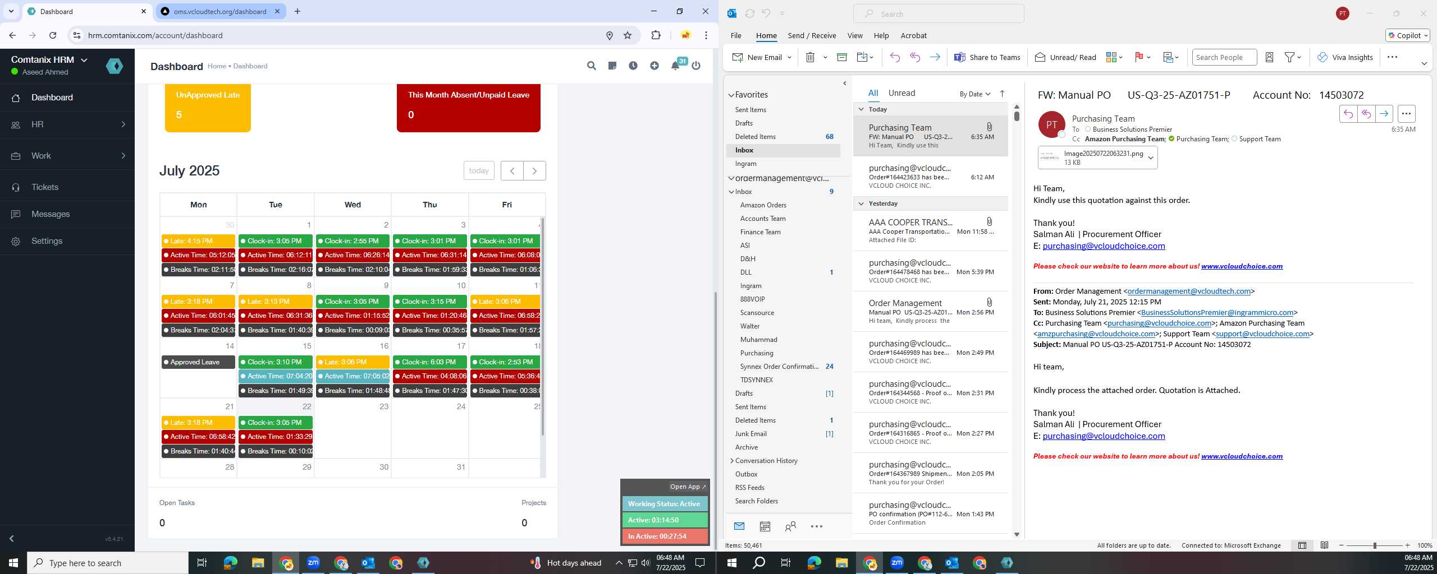Open the File tab in Outlook
The height and width of the screenshot is (574, 1437).
tap(736, 35)
